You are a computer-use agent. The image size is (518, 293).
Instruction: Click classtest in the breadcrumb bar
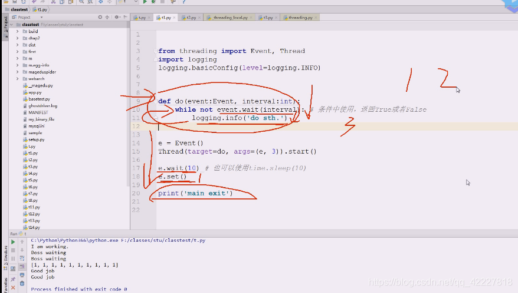(17, 9)
